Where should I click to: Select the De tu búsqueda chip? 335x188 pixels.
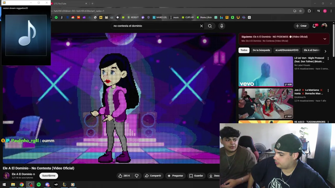[261, 50]
